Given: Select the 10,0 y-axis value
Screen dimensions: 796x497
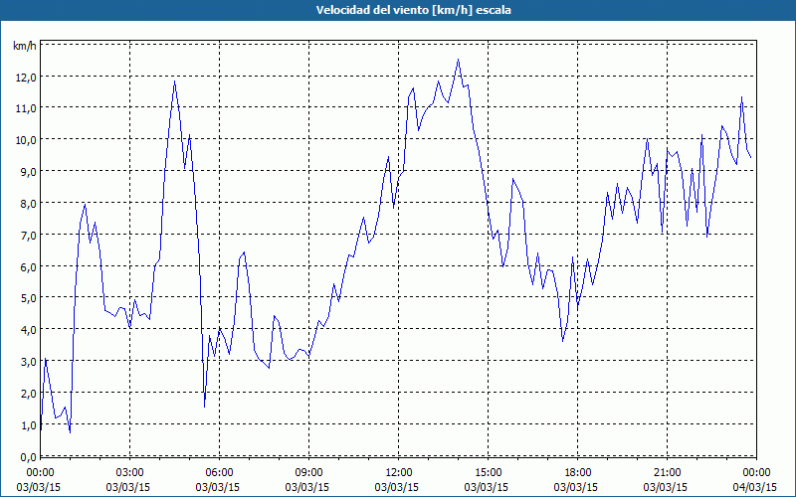Looking at the screenshot, I should pyautogui.click(x=25, y=140).
